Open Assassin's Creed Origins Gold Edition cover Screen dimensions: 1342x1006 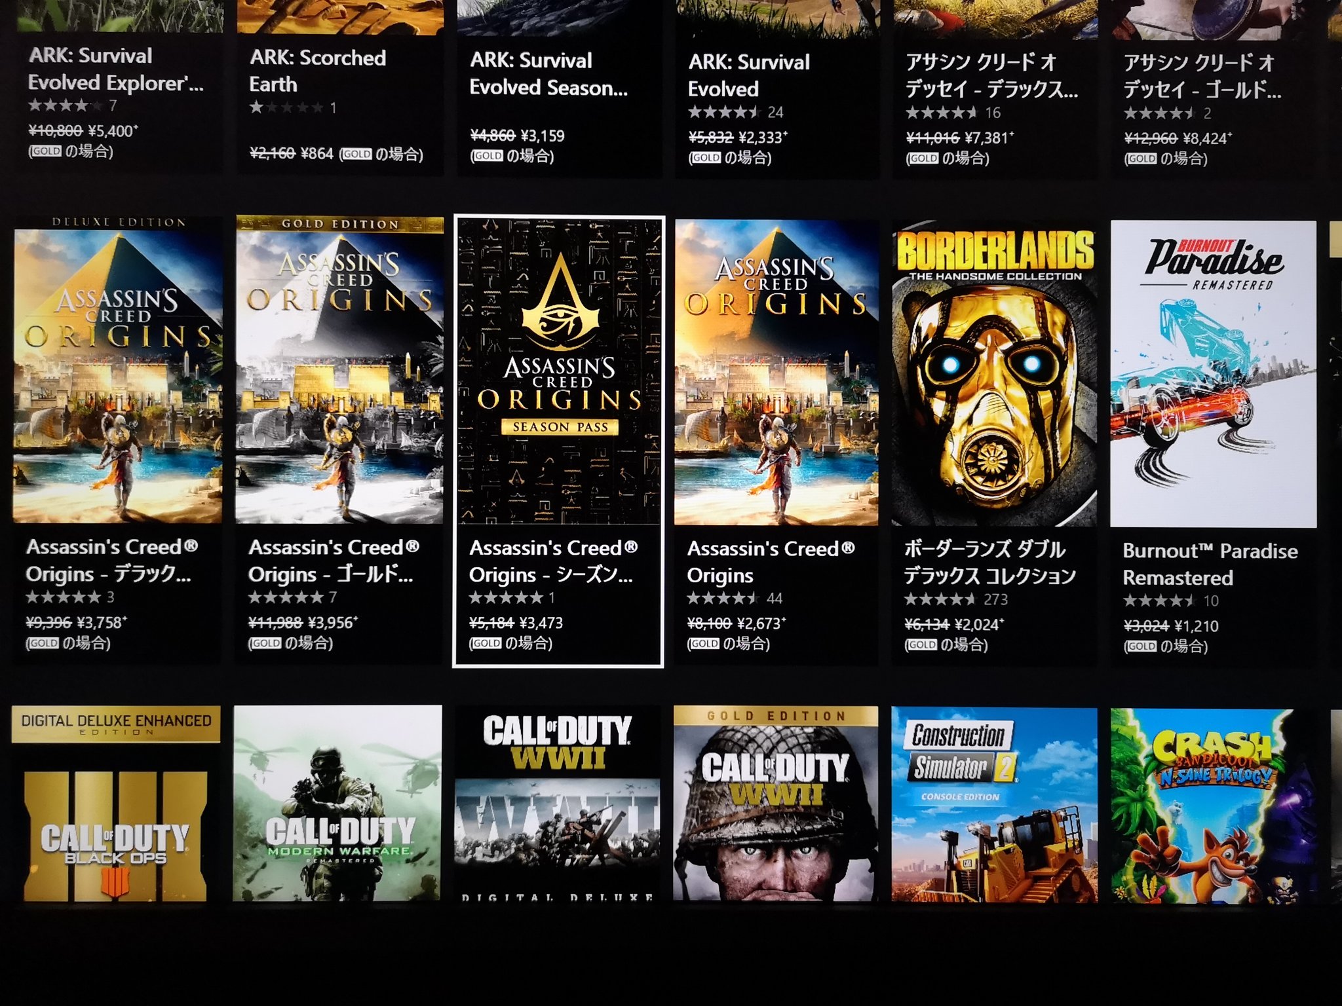click(x=339, y=369)
